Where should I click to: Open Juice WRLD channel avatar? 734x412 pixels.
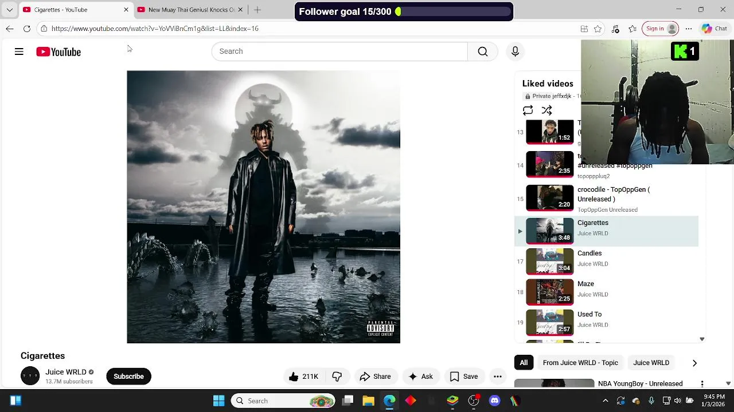[x=30, y=376]
